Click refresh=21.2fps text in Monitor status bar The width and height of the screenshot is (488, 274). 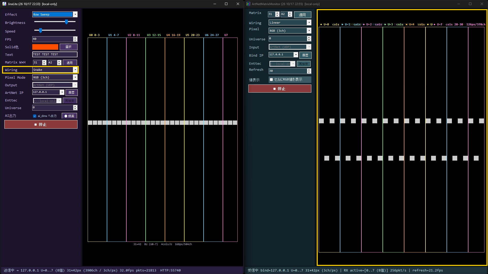click(x=428, y=270)
